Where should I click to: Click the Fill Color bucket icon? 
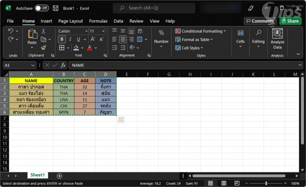click(76, 48)
